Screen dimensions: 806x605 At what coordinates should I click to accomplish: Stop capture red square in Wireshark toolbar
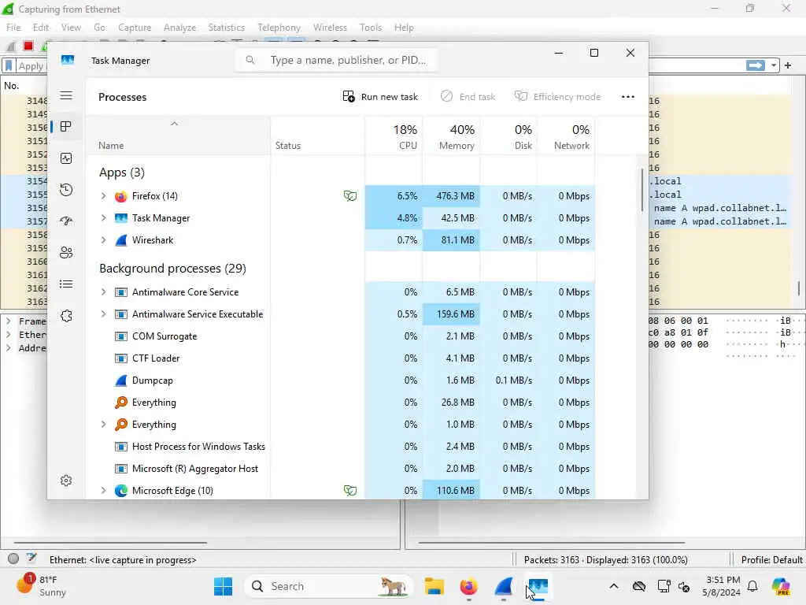click(x=28, y=46)
